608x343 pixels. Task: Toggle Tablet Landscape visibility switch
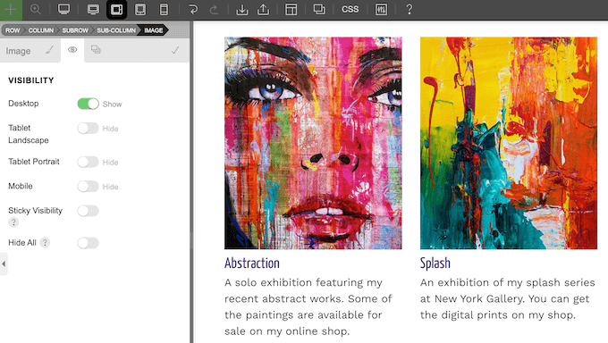88,129
